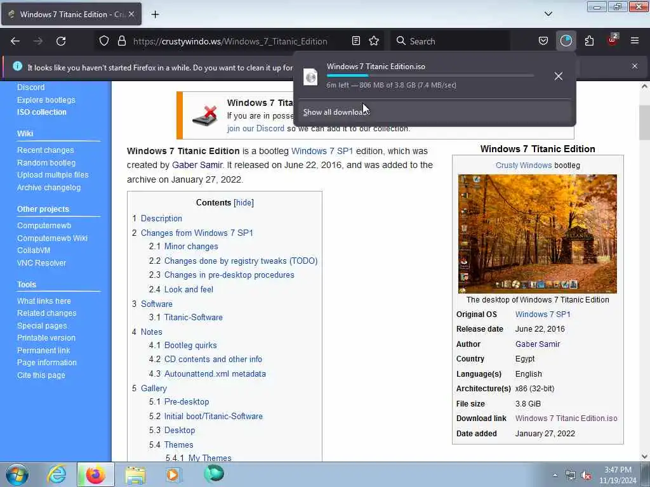
Task: Open a new browser tab
Action: click(x=155, y=15)
